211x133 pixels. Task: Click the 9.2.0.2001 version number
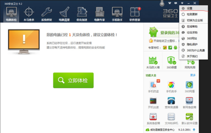184,130
